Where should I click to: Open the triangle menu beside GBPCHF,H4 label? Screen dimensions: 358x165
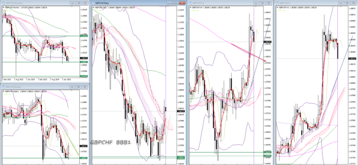coord(191,8)
